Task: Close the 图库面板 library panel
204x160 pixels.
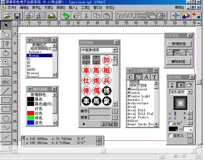Action: (x=116, y=42)
